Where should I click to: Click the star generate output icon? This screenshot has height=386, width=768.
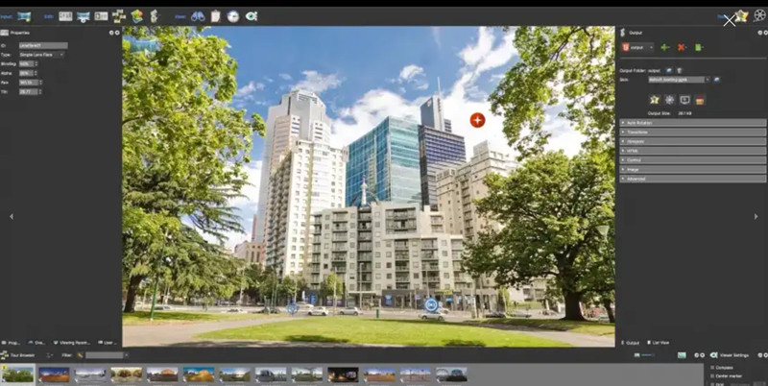coord(655,100)
